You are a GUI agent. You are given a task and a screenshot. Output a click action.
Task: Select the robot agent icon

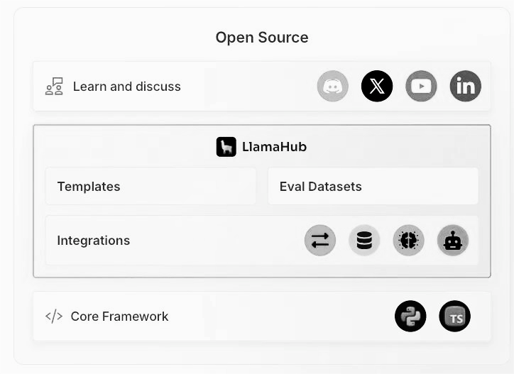pos(453,241)
